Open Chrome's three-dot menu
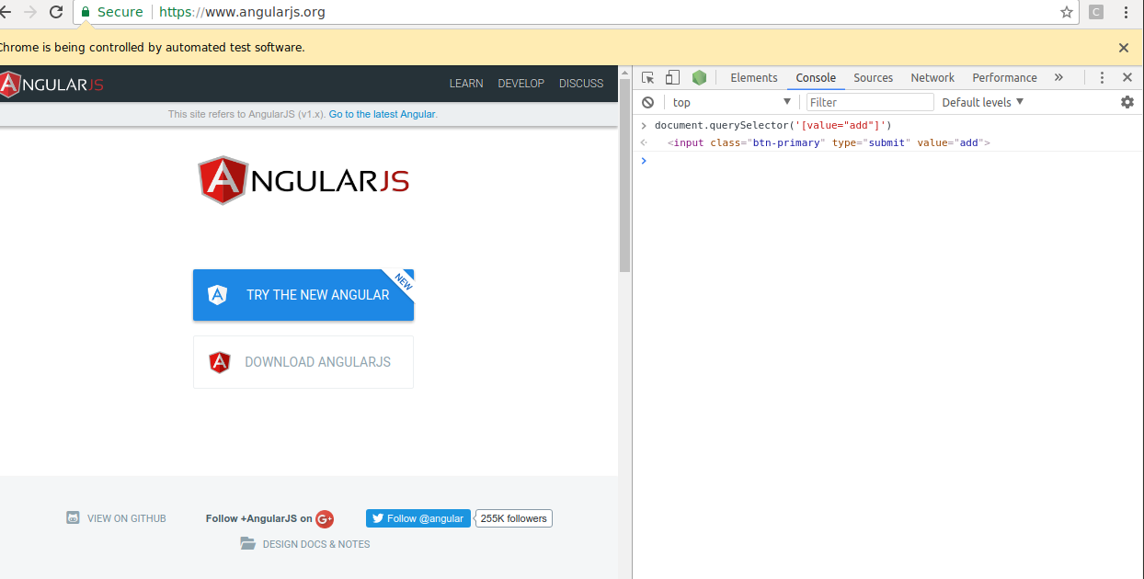 [1127, 12]
